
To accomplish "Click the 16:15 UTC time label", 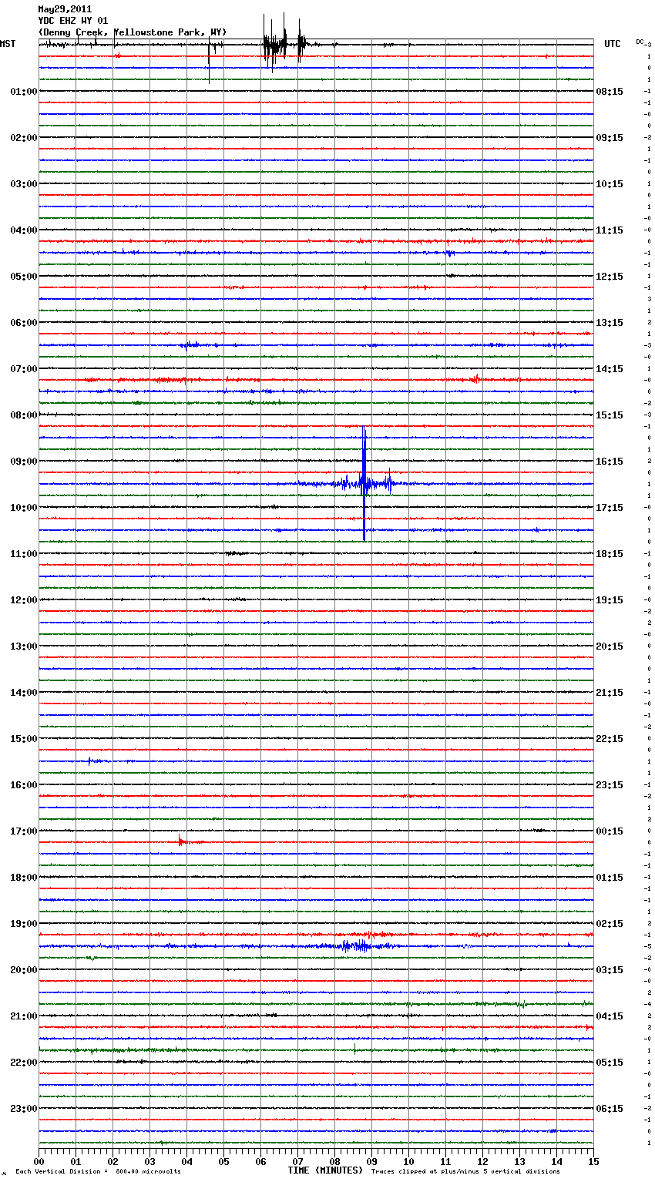I will (x=610, y=462).
